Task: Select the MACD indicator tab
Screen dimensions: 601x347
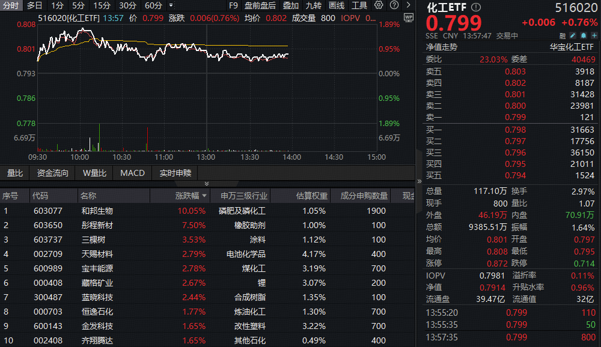Action: pos(132,173)
